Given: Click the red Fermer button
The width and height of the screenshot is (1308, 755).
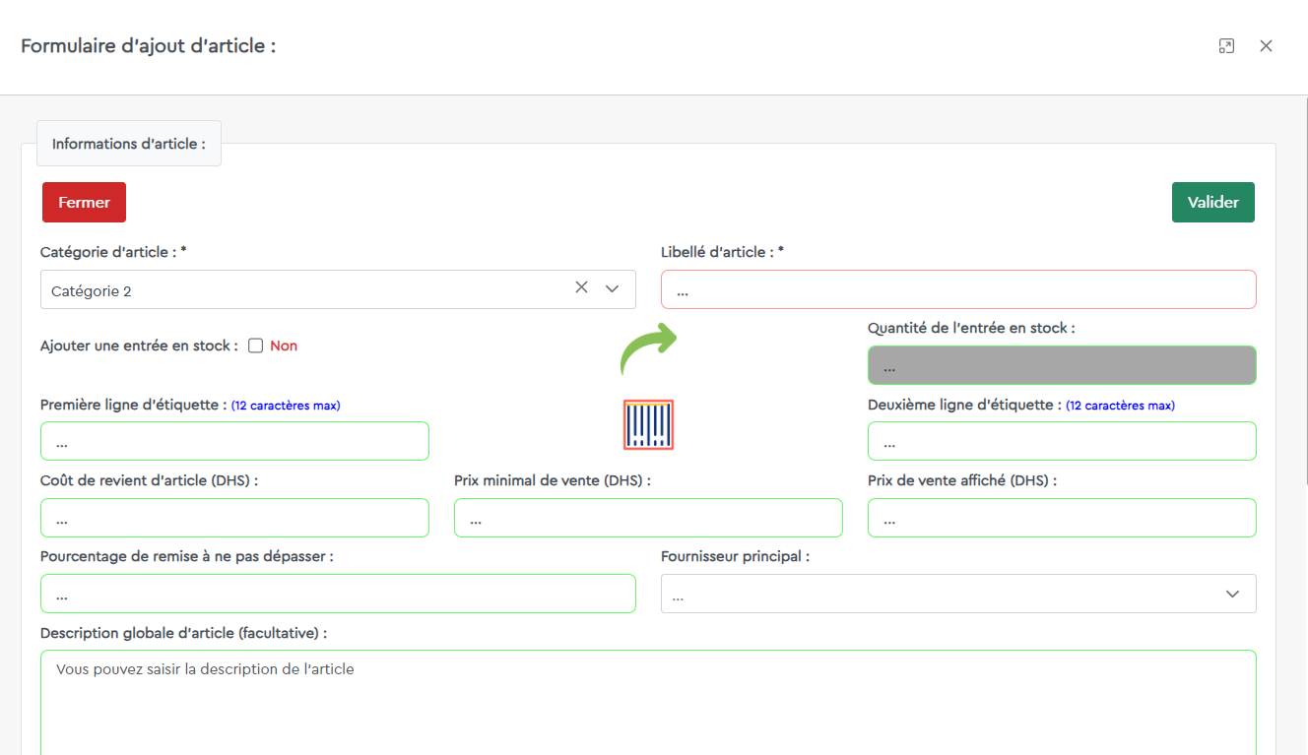Looking at the screenshot, I should click(x=84, y=202).
